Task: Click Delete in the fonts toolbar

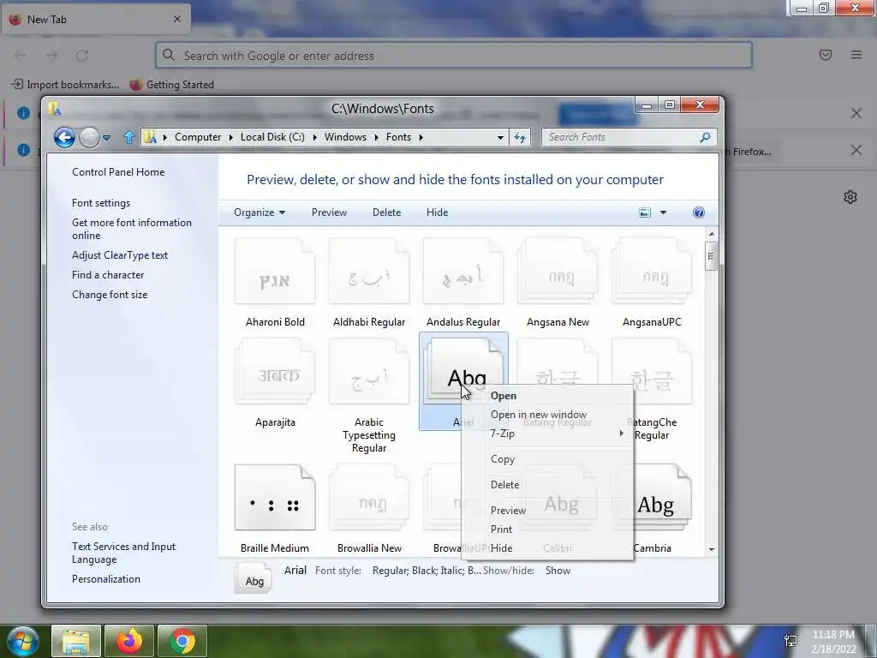Action: [386, 212]
